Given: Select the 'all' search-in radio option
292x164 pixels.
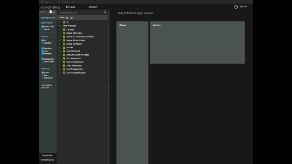Looking at the screenshot, I should [42, 41].
